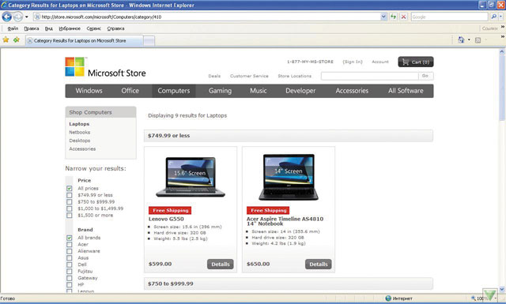Check the $750 to $999.99 checkbox
Screen dimensions: 506x304
click(70, 202)
